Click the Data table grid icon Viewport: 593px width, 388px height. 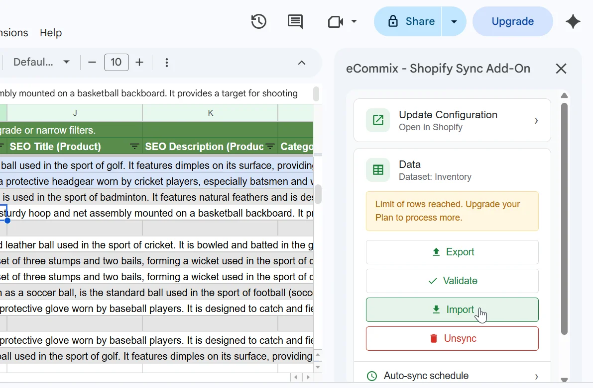click(378, 170)
